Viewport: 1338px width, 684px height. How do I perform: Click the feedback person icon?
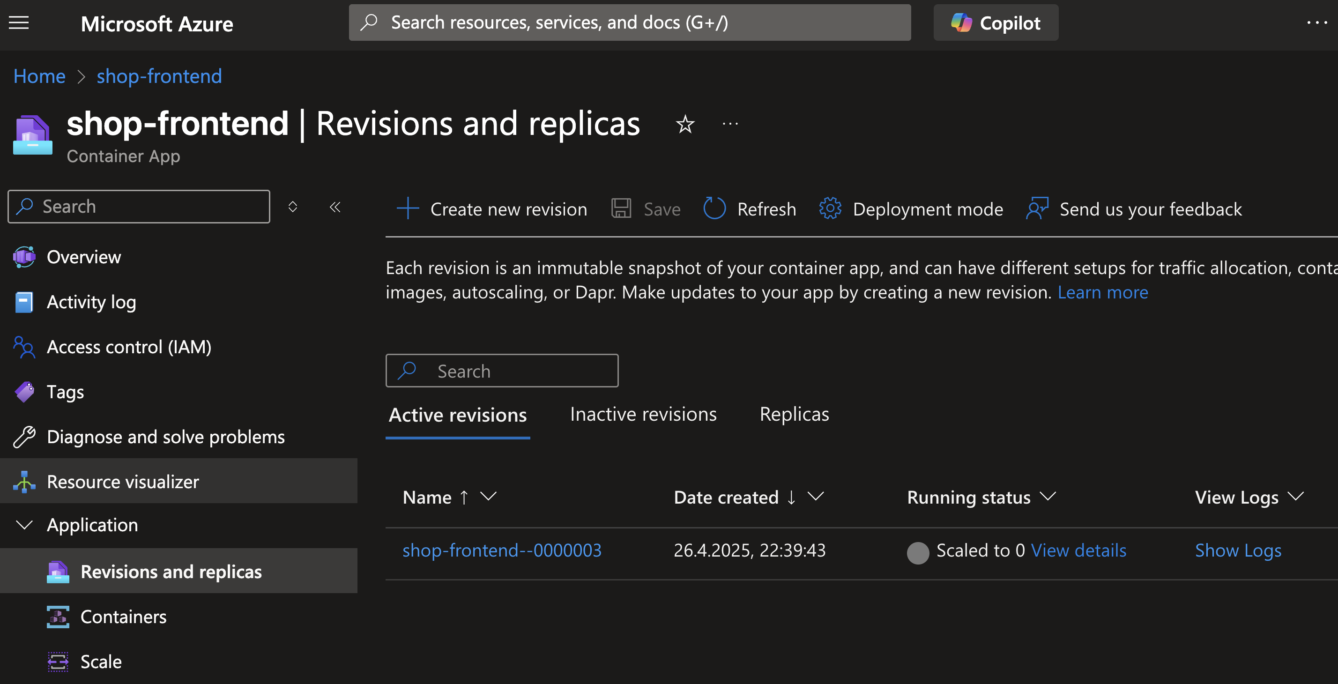1037,208
